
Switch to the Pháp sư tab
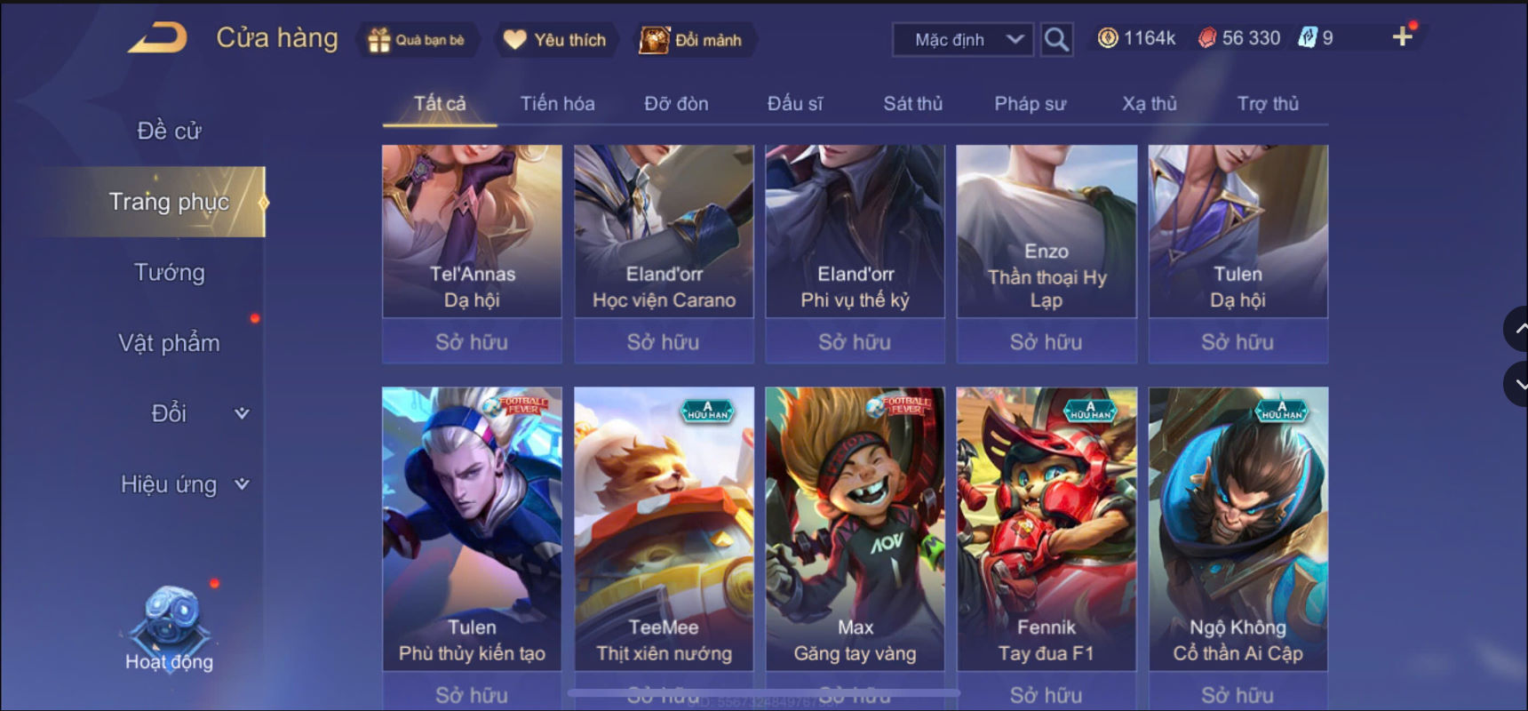[x=1030, y=104]
